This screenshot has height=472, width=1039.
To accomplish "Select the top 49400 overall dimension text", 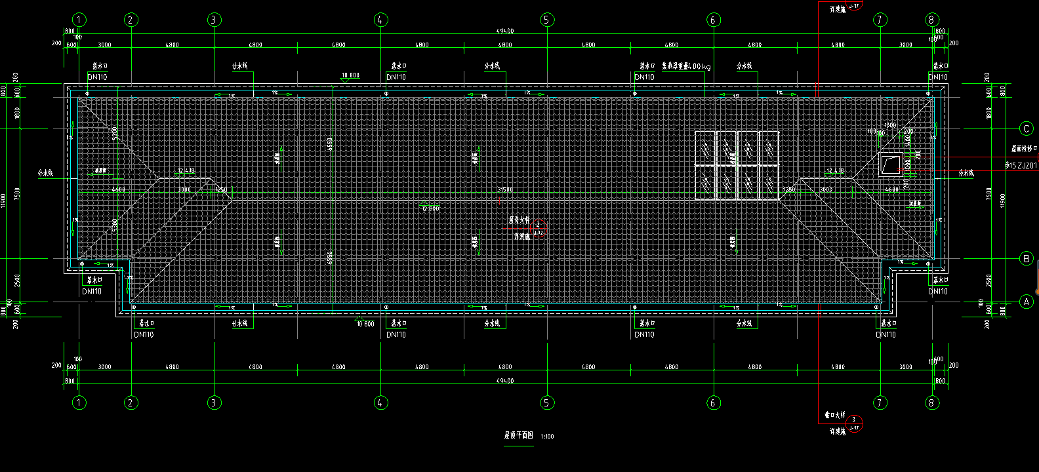I will pos(505,31).
